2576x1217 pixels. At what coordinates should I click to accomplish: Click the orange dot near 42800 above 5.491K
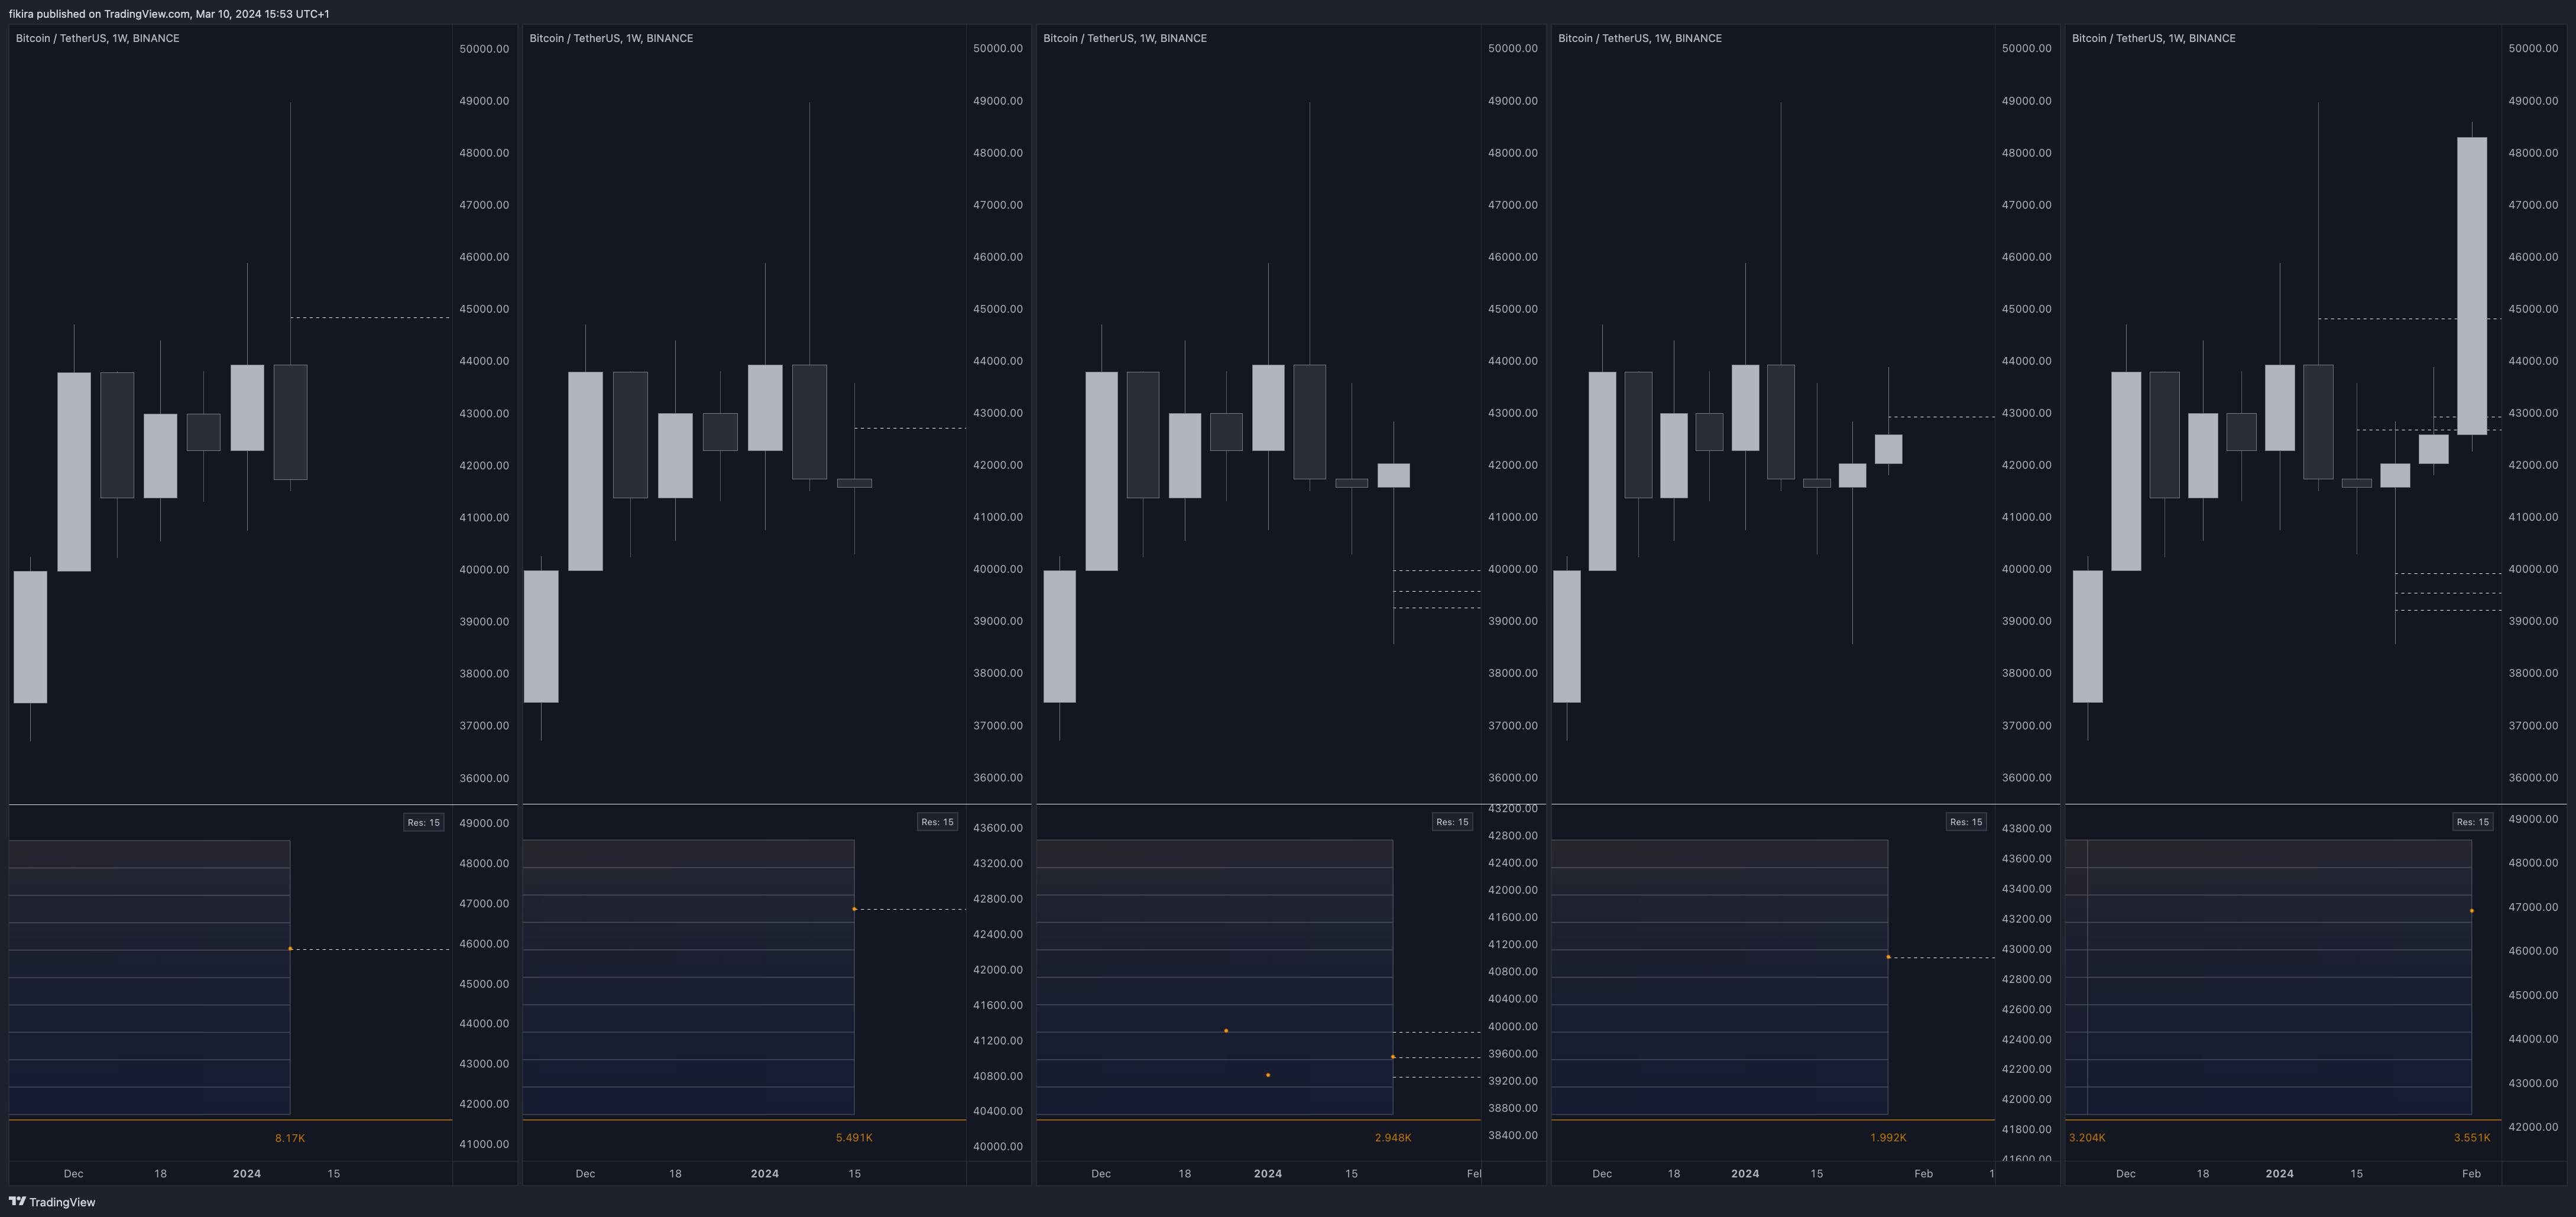click(854, 909)
